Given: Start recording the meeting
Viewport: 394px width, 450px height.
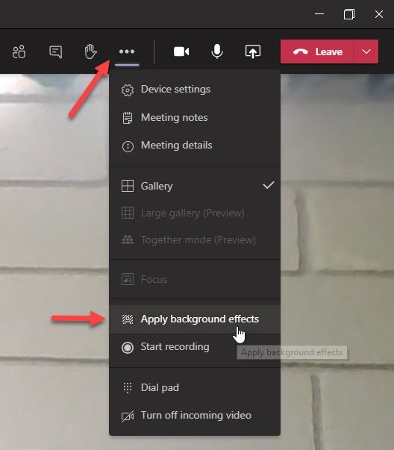Looking at the screenshot, I should tap(195, 347).
